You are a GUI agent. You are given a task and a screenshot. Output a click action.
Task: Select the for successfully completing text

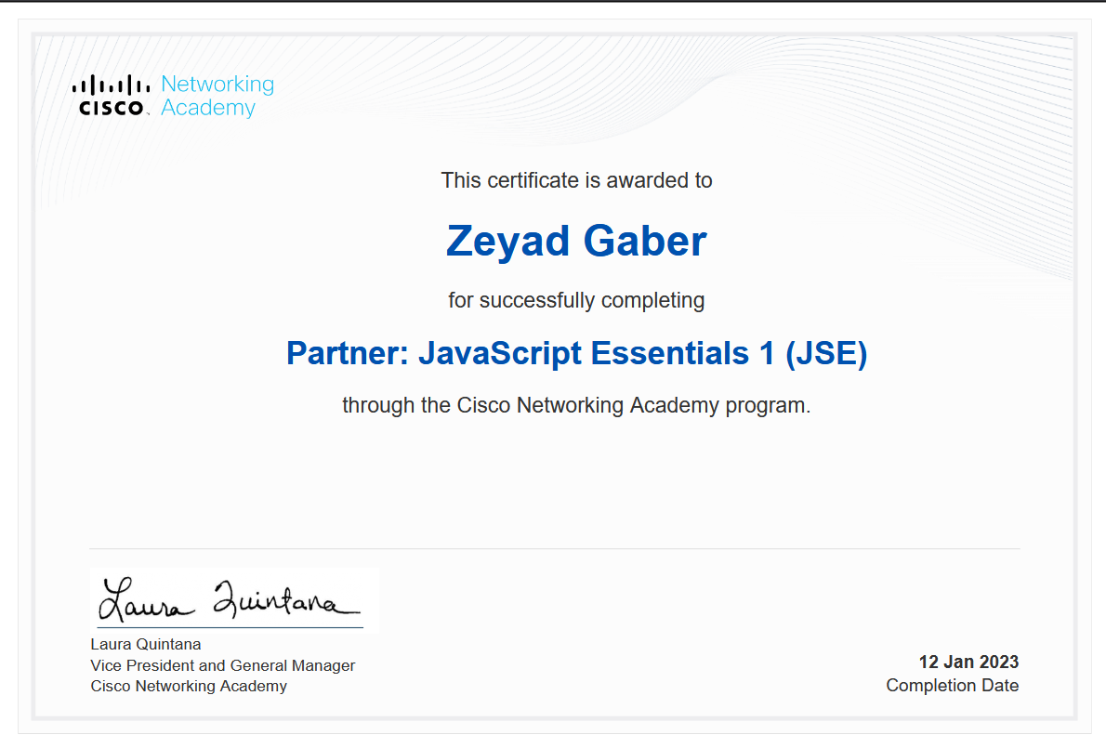tap(576, 300)
